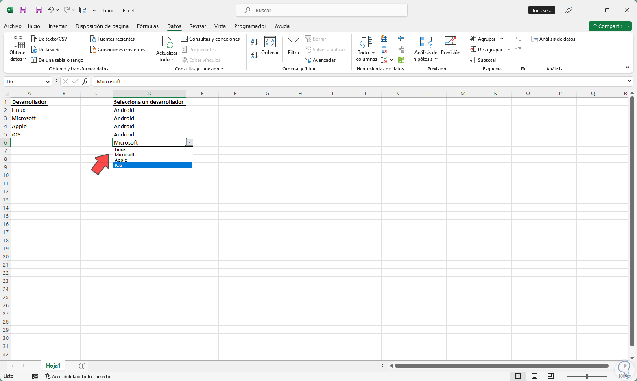The width and height of the screenshot is (637, 381).
Task: Open Análisis de datos tool
Action: coord(553,39)
